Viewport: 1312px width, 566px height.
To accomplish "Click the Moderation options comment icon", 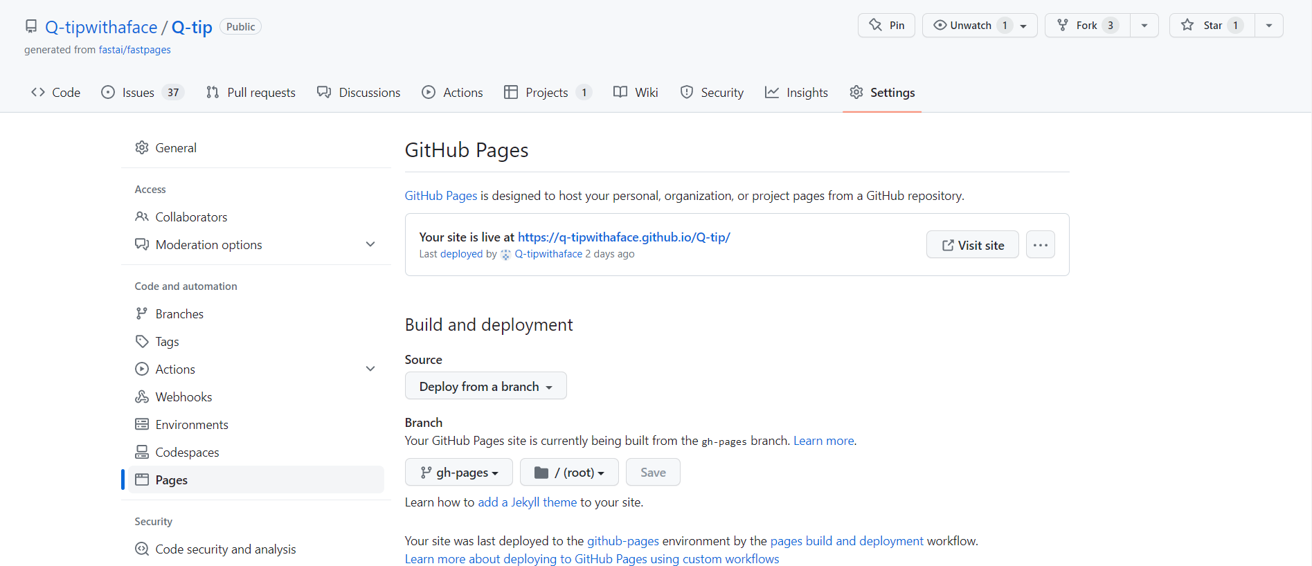I will pyautogui.click(x=142, y=244).
